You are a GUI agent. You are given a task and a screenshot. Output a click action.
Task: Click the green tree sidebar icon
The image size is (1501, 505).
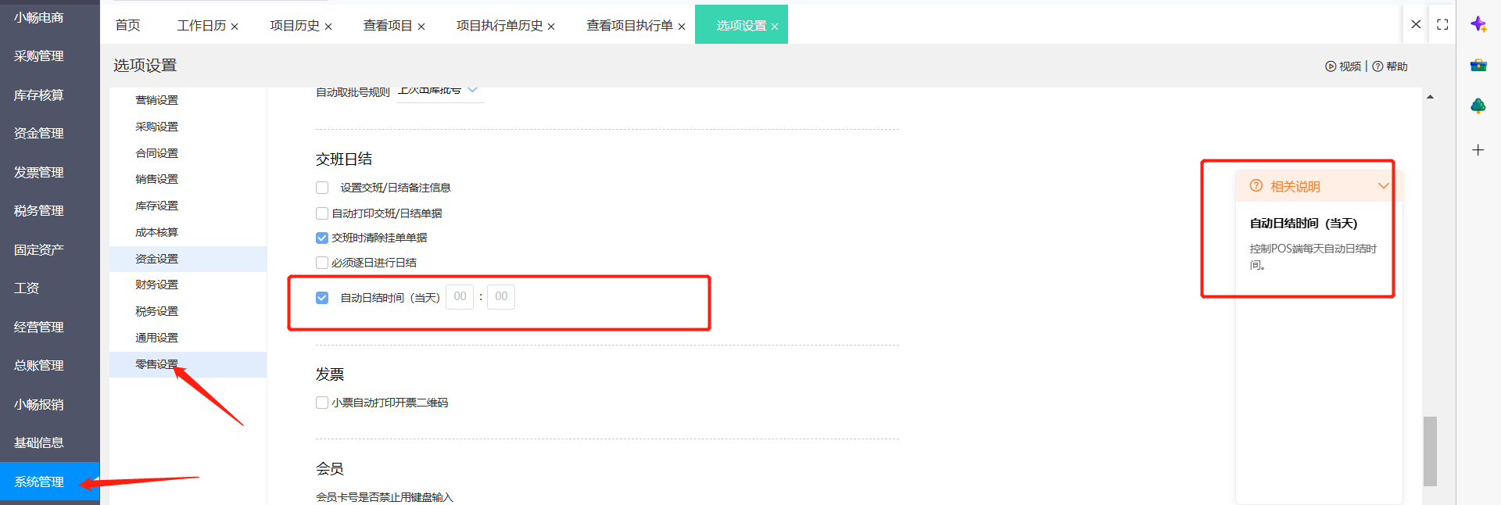click(1478, 106)
